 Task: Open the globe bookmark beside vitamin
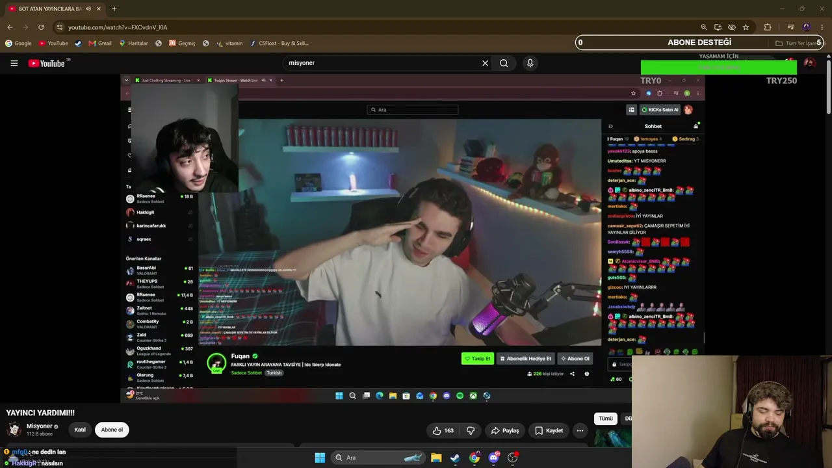pyautogui.click(x=205, y=44)
